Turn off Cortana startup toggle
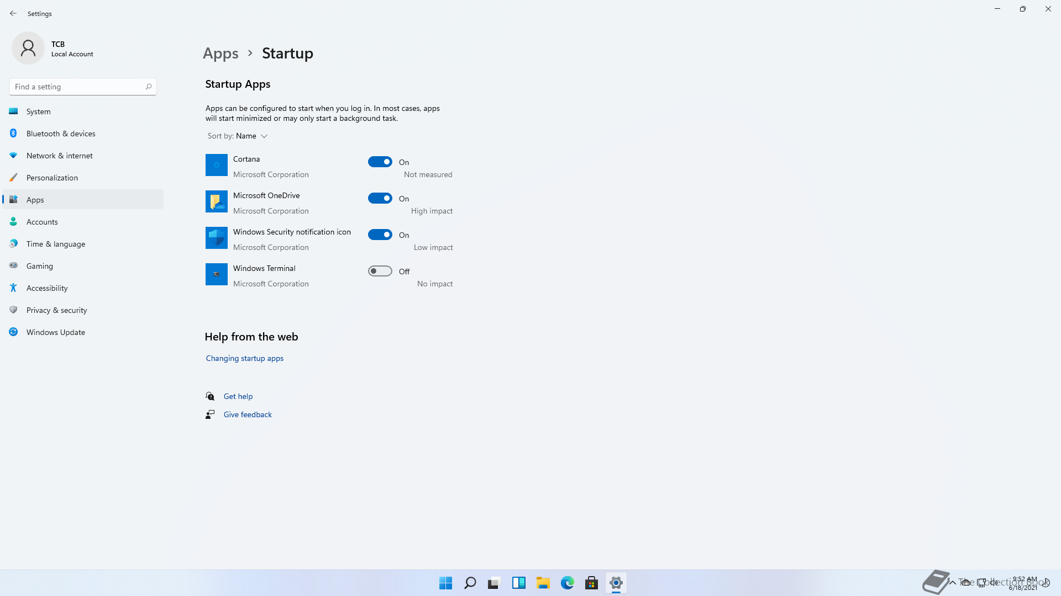The image size is (1061, 596). click(380, 162)
